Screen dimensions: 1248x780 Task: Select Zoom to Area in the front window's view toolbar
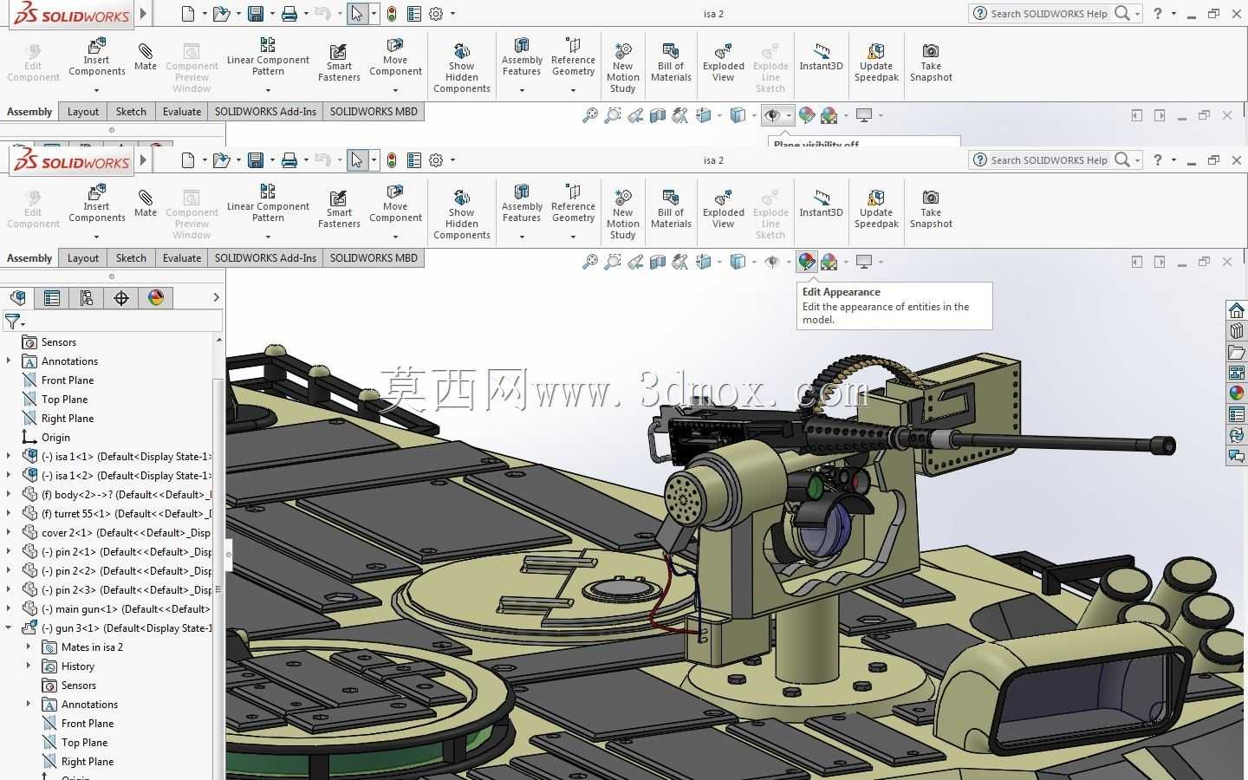coord(613,262)
